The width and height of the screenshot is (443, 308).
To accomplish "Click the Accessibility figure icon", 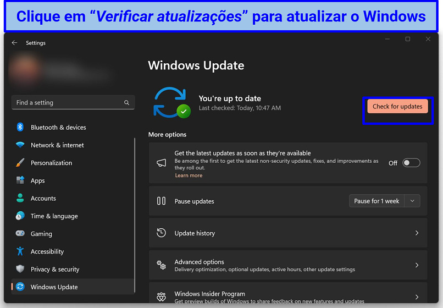I will coord(20,251).
